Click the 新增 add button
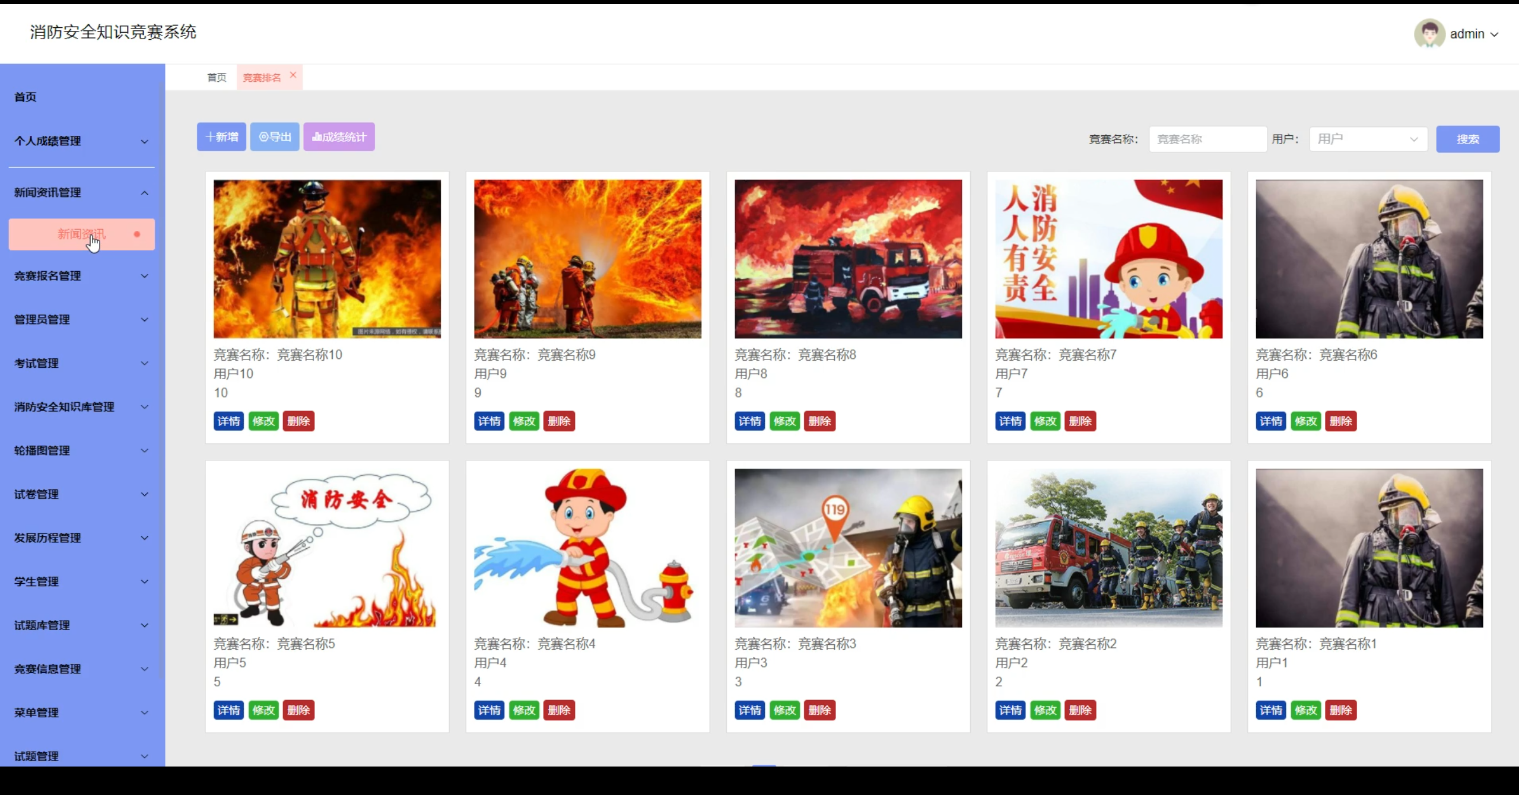Image resolution: width=1519 pixels, height=795 pixels. (x=221, y=137)
